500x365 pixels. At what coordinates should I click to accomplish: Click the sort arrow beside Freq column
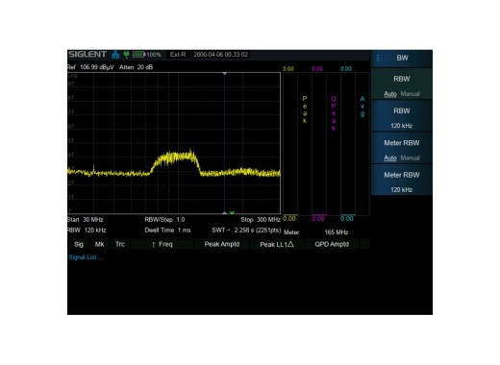pos(154,245)
